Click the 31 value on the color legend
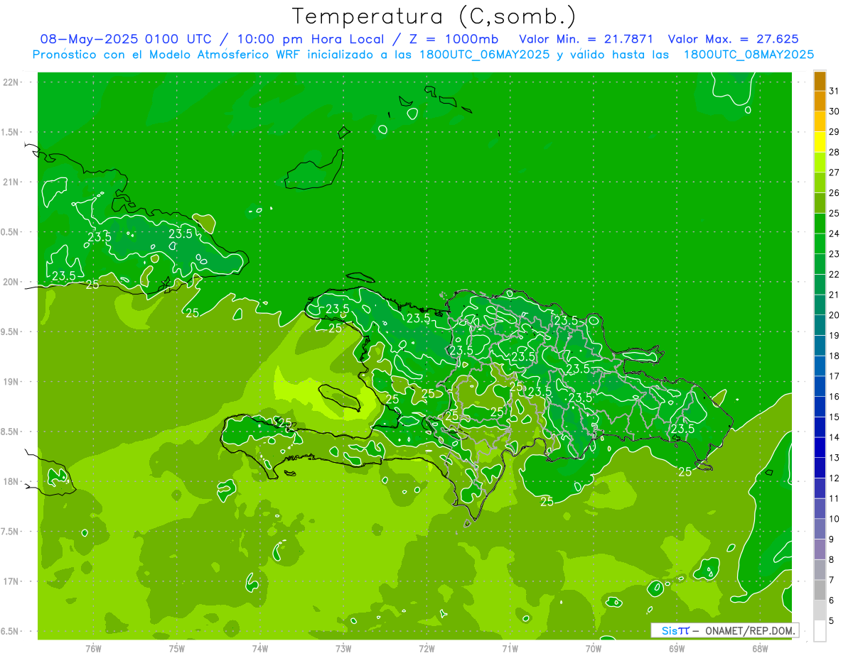Viewport: 853px width, 658px height. [835, 91]
